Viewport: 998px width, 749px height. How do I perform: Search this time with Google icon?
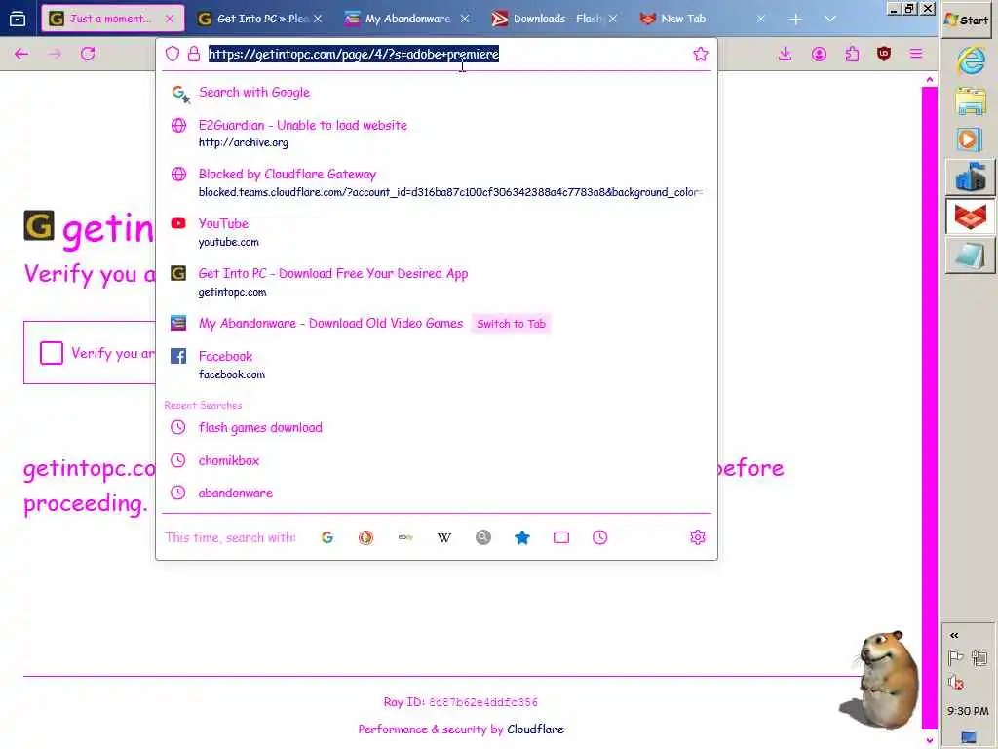click(327, 537)
